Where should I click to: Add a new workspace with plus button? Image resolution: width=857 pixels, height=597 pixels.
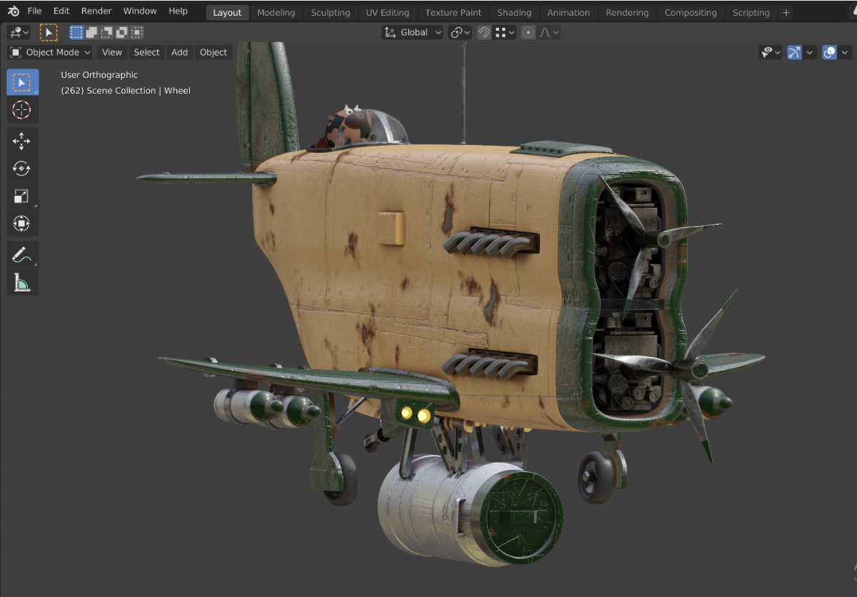click(786, 12)
